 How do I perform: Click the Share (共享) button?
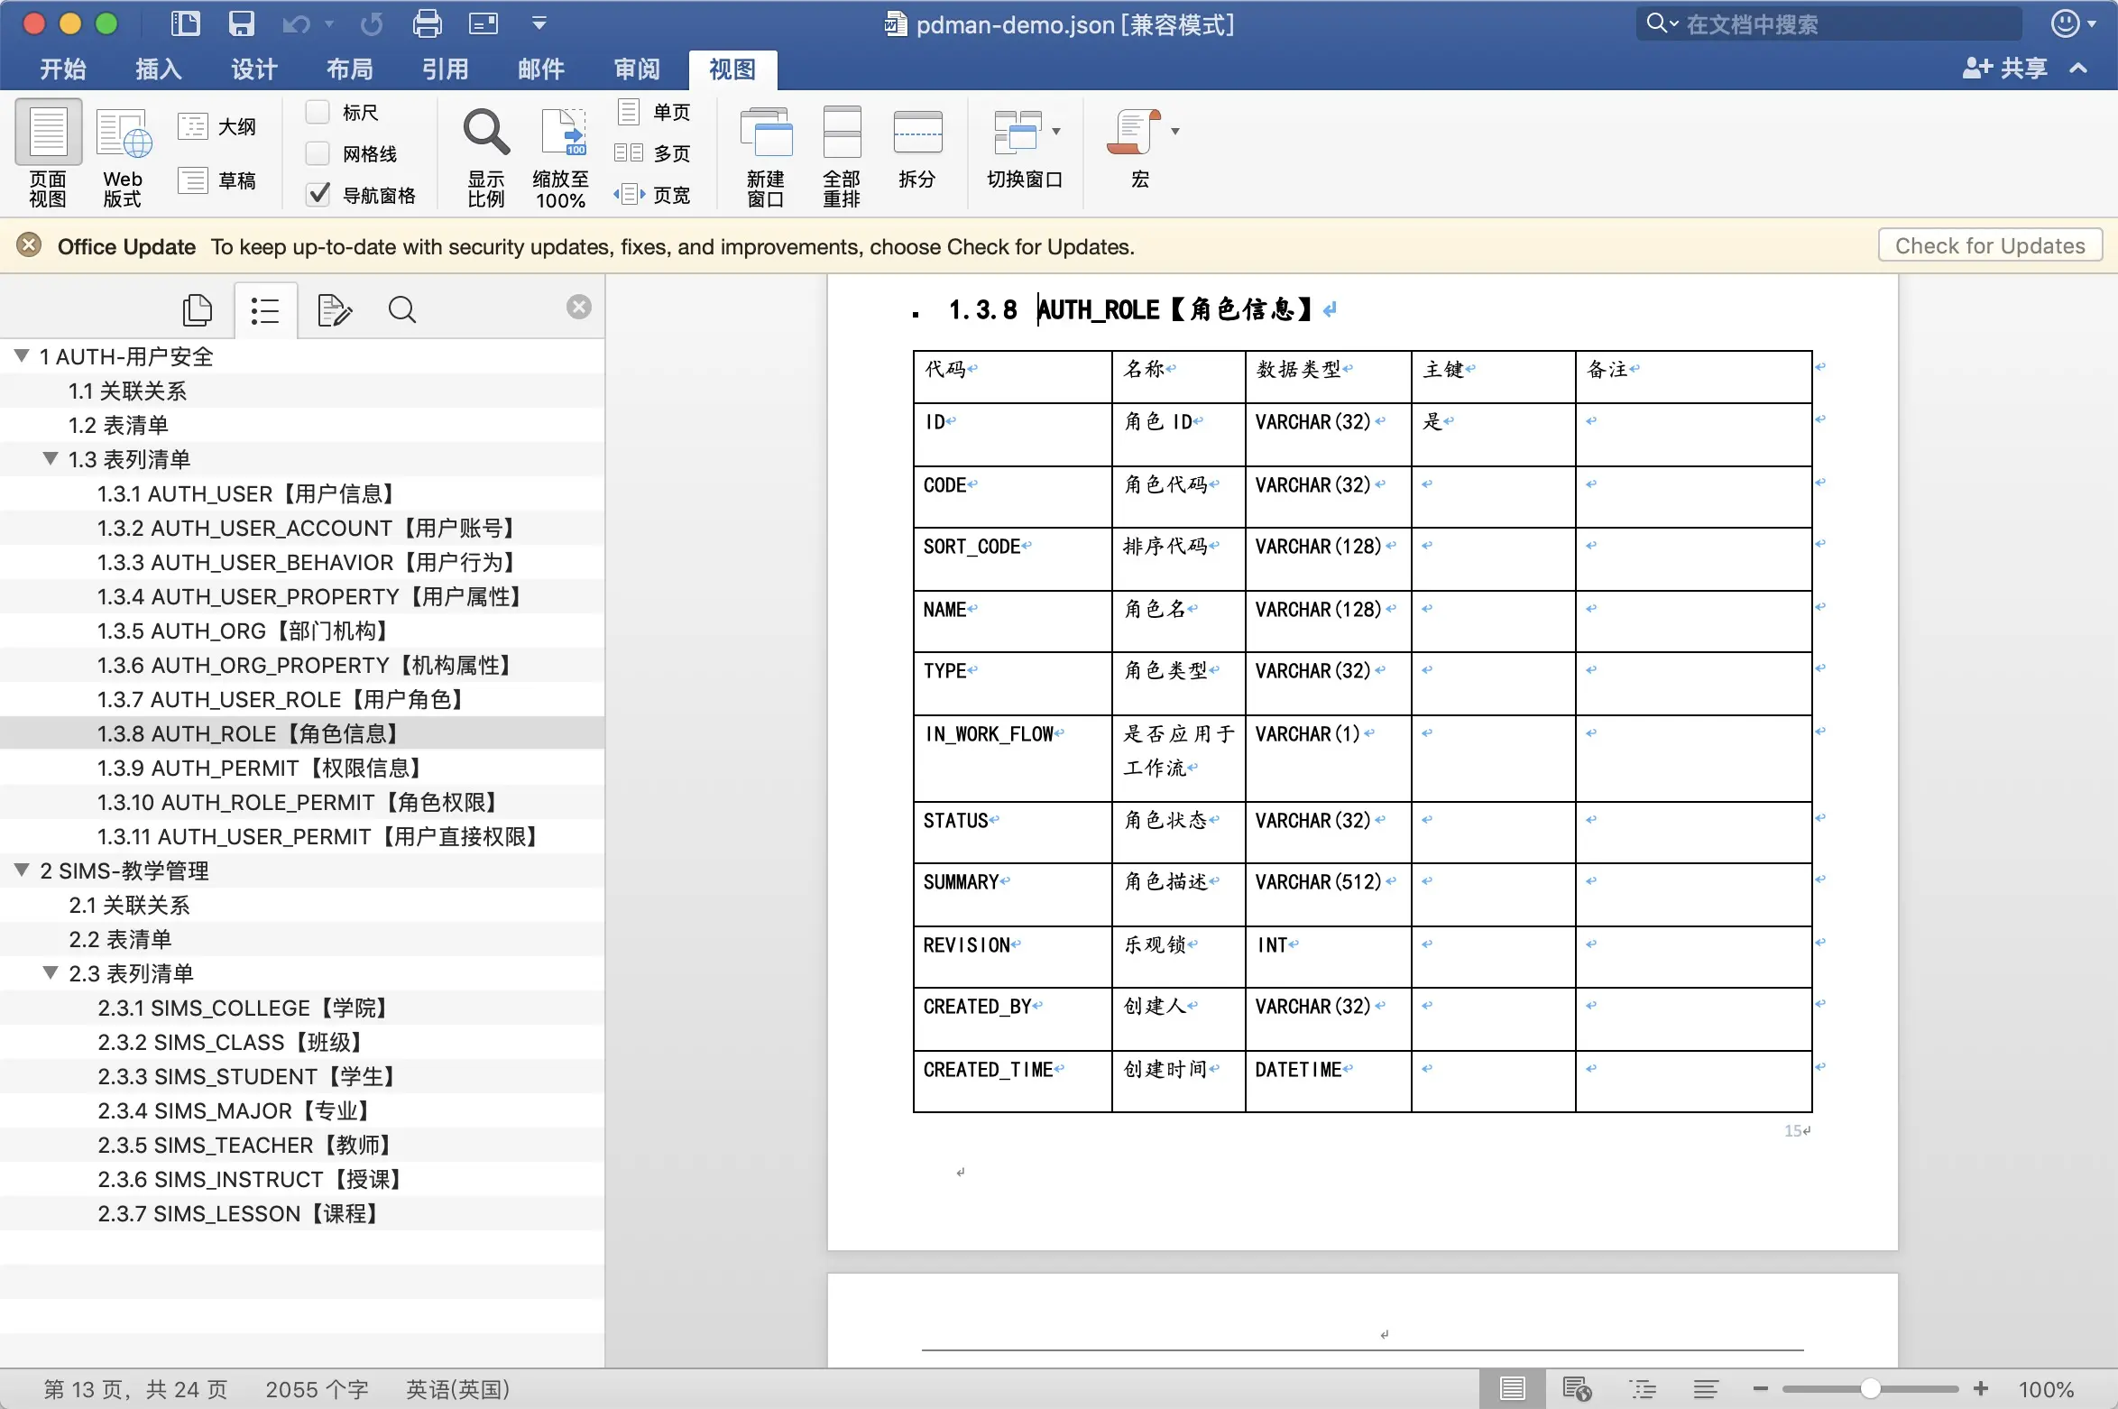tap(2004, 68)
